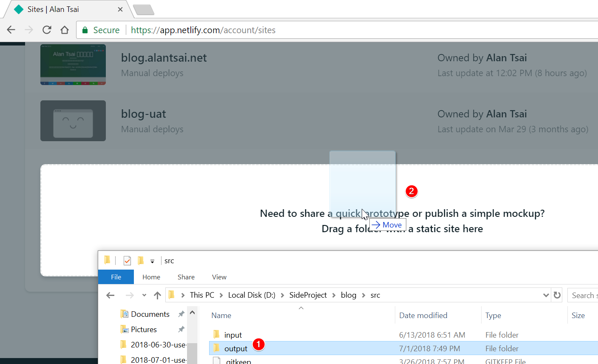Viewport: 598px width, 364px height.
Task: Click Chrome's Forward arrow button
Action: point(29,30)
